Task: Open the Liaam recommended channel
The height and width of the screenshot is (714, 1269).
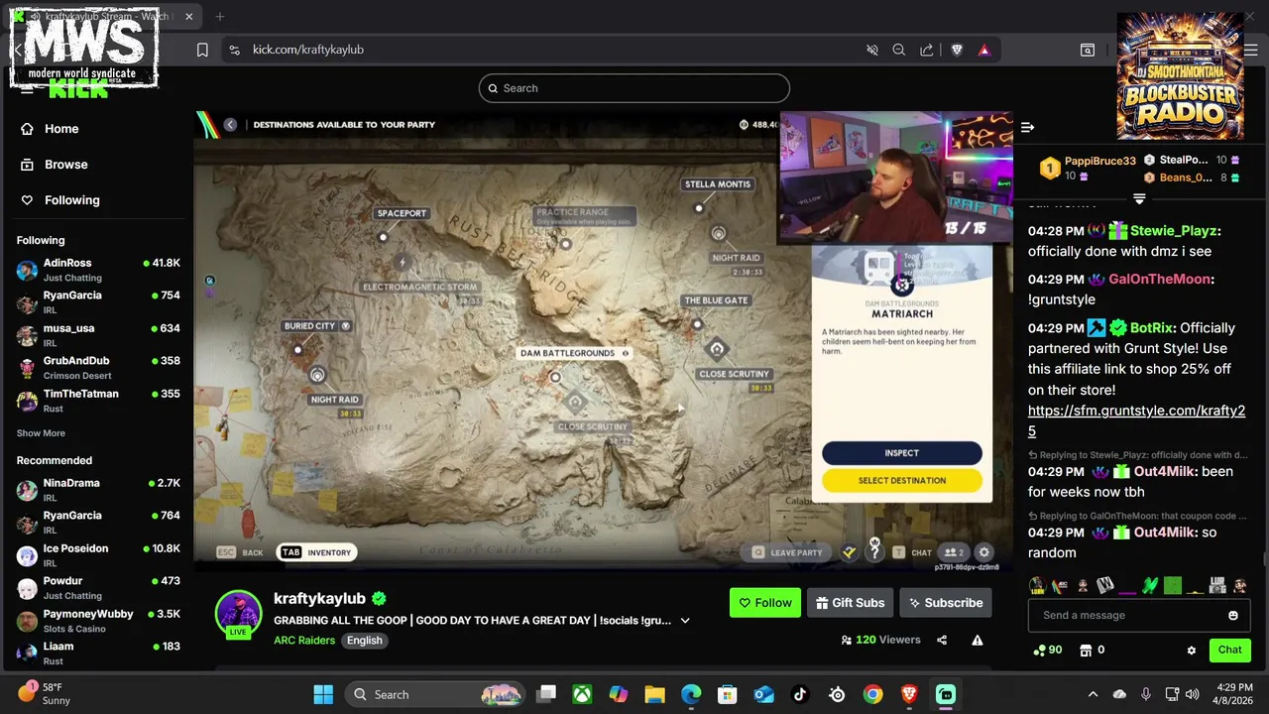Action: [x=97, y=654]
